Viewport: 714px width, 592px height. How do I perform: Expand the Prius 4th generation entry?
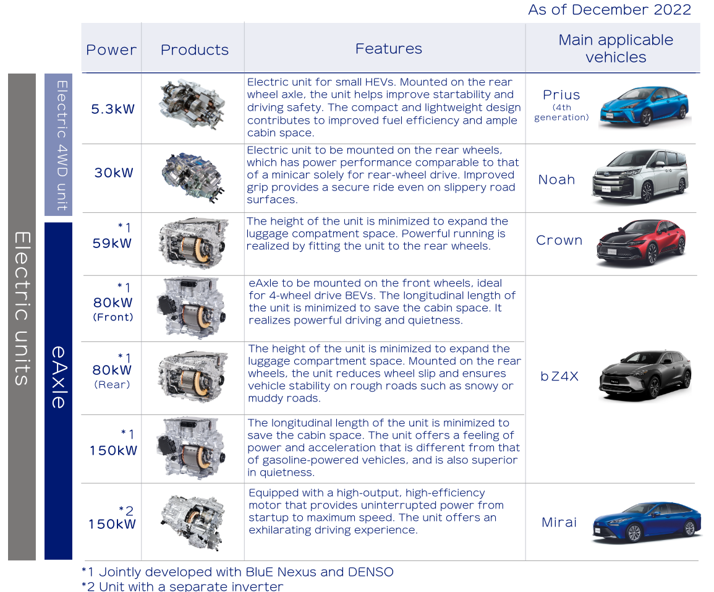[x=561, y=104]
